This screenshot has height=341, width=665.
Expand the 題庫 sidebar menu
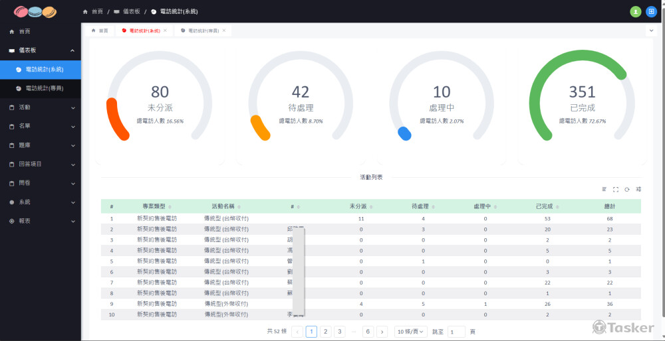[40, 145]
